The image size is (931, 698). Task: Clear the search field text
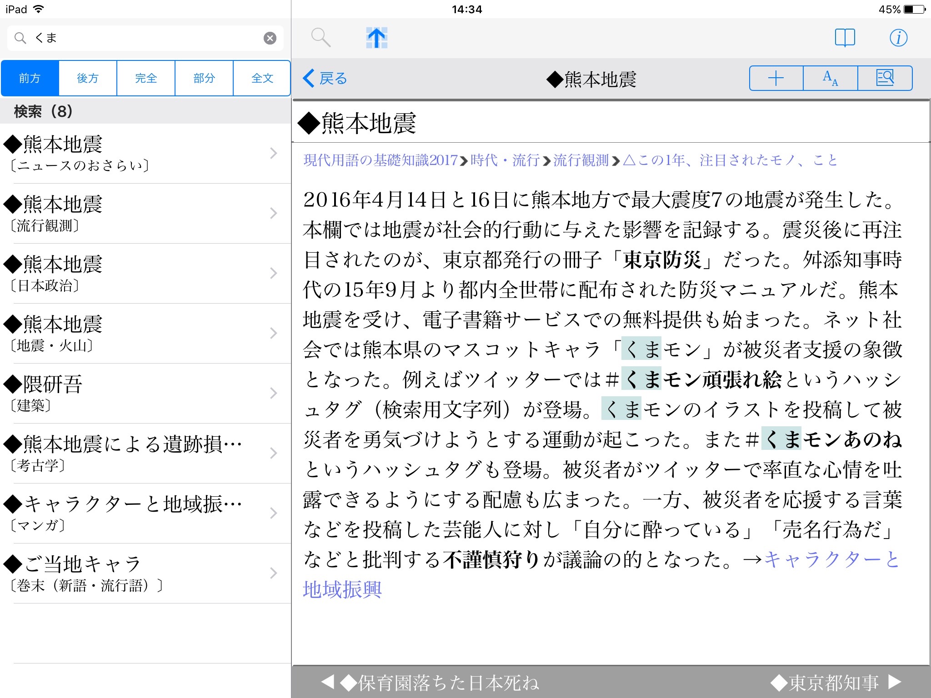[270, 38]
